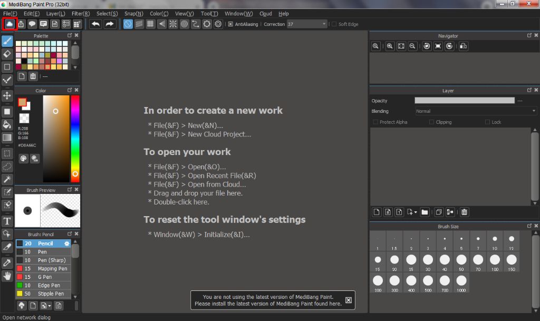This screenshot has width=540, height=321.
Task: Pick the foreground color swatch
Action: (22, 102)
